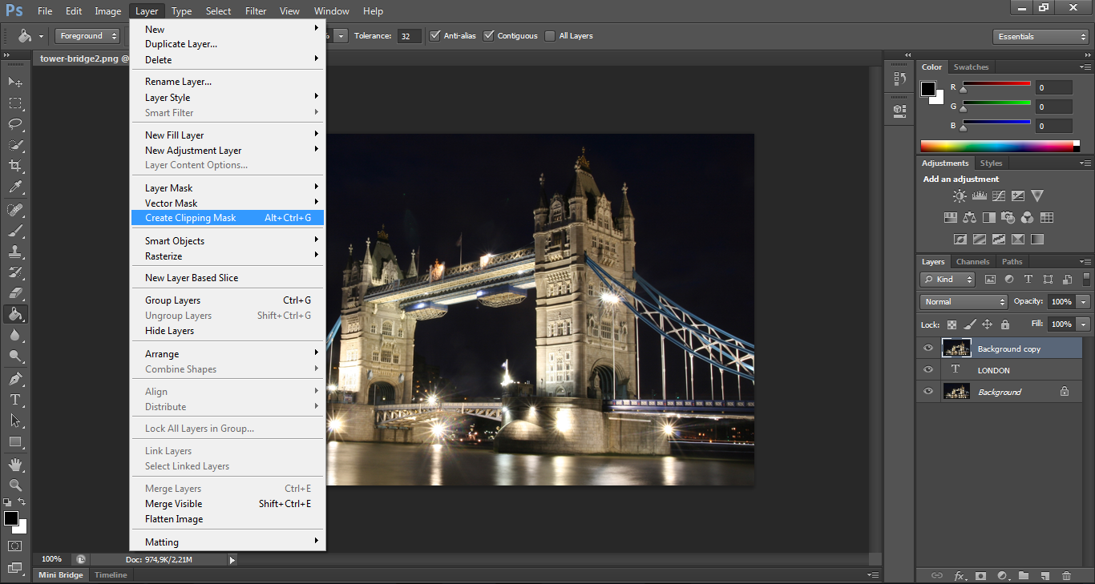Select the Lasso tool
The image size is (1095, 584).
coord(15,124)
